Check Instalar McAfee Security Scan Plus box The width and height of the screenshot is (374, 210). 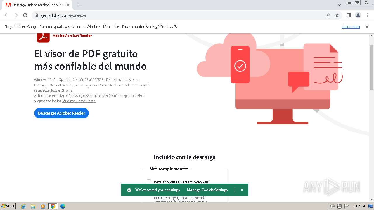[149, 181]
